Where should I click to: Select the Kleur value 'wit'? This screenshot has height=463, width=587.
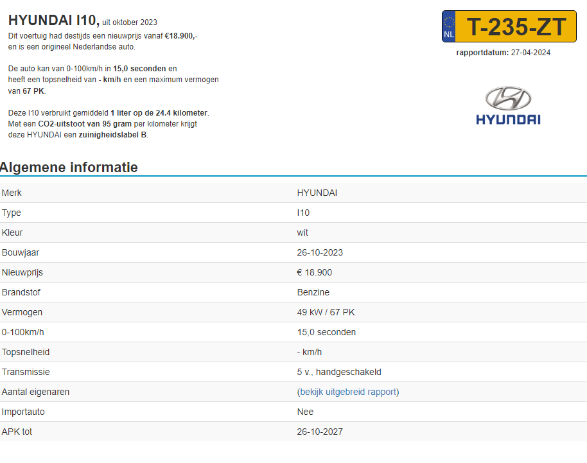pyautogui.click(x=302, y=232)
